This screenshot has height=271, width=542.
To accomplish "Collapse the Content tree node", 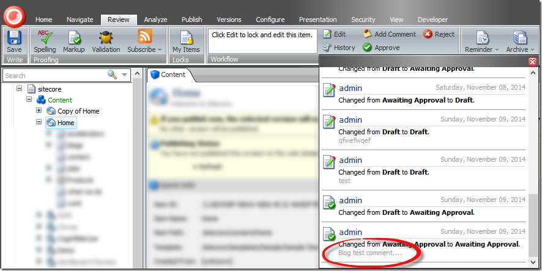I will coord(29,99).
